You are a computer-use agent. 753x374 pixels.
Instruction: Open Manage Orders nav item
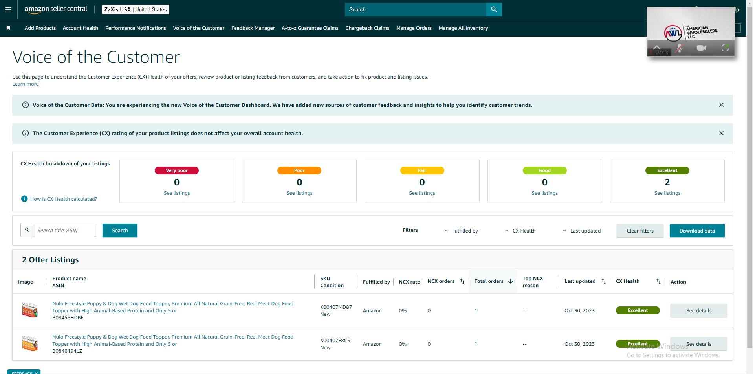point(414,28)
